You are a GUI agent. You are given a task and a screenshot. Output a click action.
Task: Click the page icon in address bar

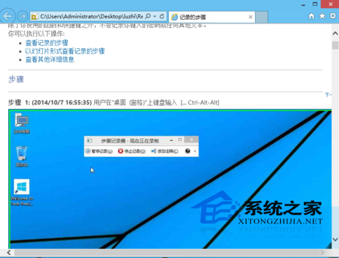pos(35,16)
